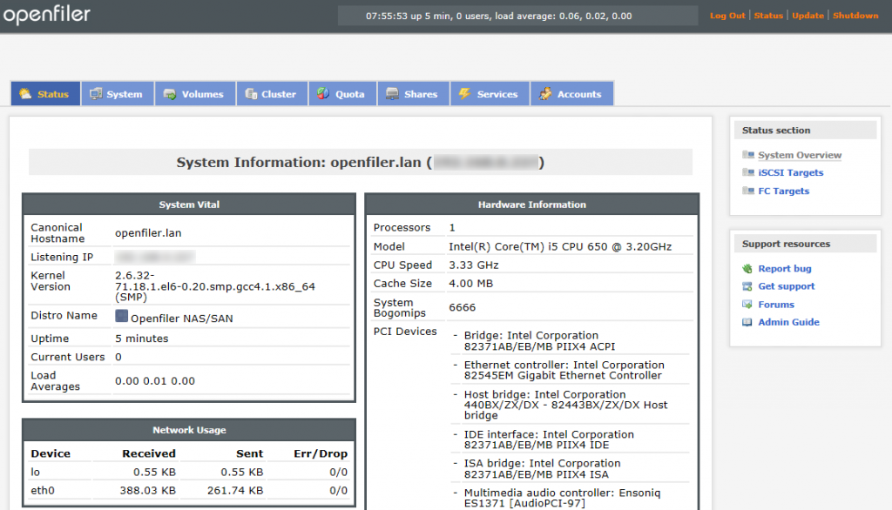
Task: Click the Shutdown link
Action: pos(855,16)
